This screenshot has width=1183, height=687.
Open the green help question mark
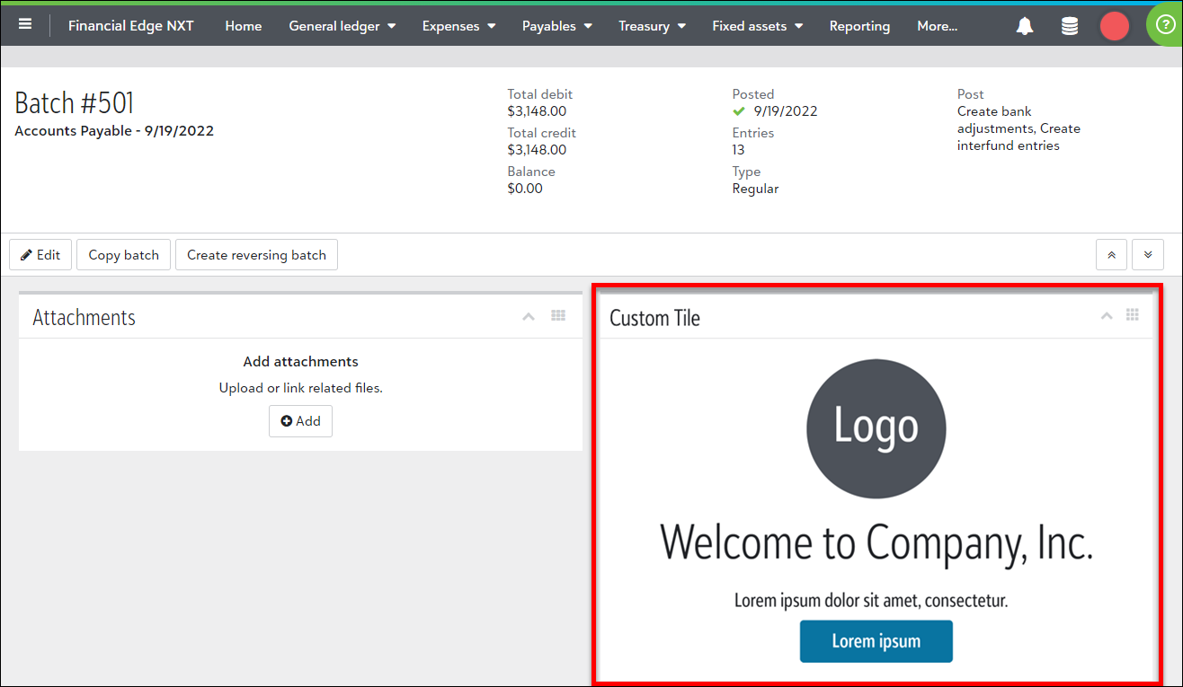pyautogui.click(x=1165, y=24)
